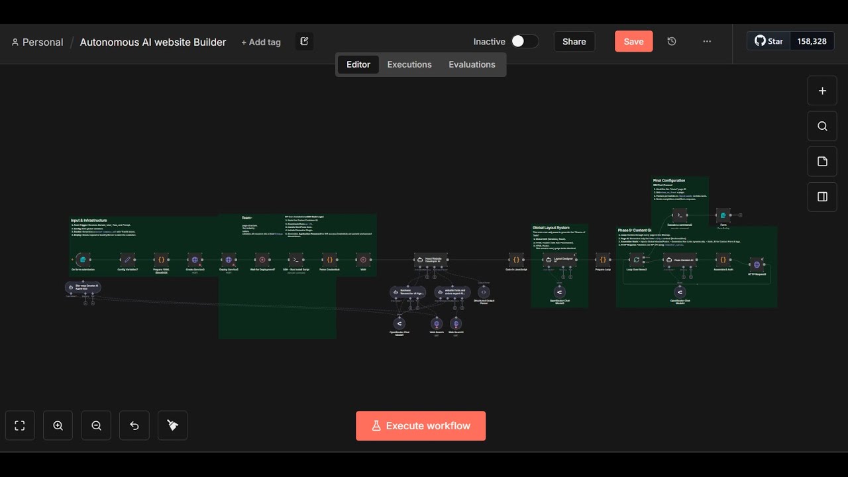Viewport: 848px width, 477px height.
Task: Select the Config Variables pencil node
Action: pos(128,260)
